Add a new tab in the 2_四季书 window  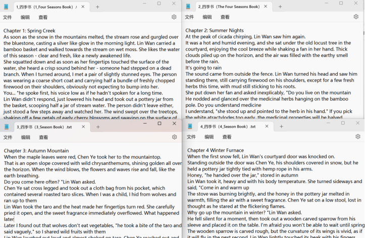pos(280,7)
